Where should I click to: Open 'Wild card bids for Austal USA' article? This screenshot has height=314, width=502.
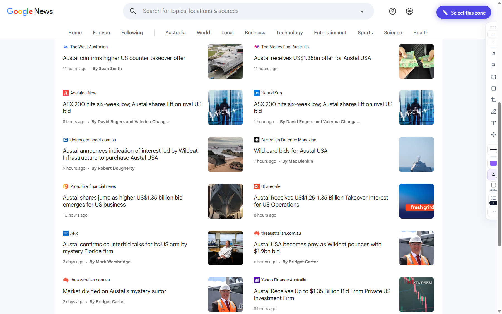click(x=291, y=151)
